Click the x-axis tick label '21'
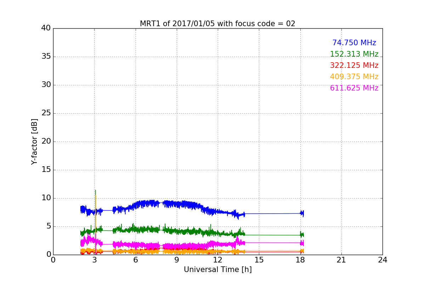The height and width of the screenshot is (283, 425). 341,260
